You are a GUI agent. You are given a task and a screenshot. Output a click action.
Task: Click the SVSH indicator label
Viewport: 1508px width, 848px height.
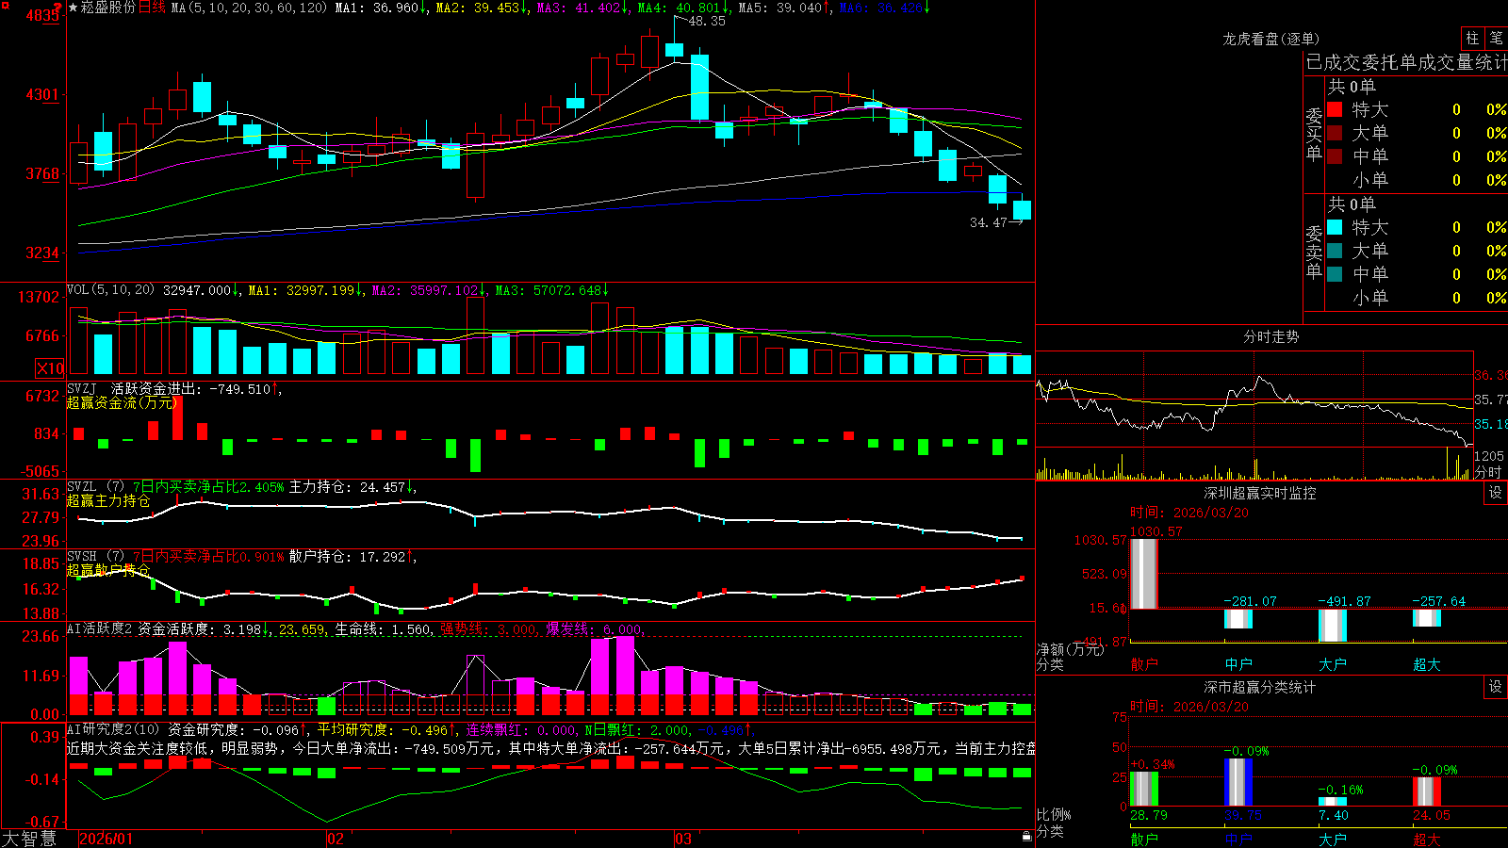tap(82, 557)
